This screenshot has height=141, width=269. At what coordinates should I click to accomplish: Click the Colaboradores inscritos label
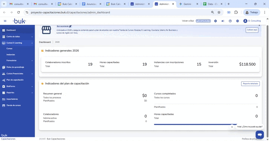[58, 62]
